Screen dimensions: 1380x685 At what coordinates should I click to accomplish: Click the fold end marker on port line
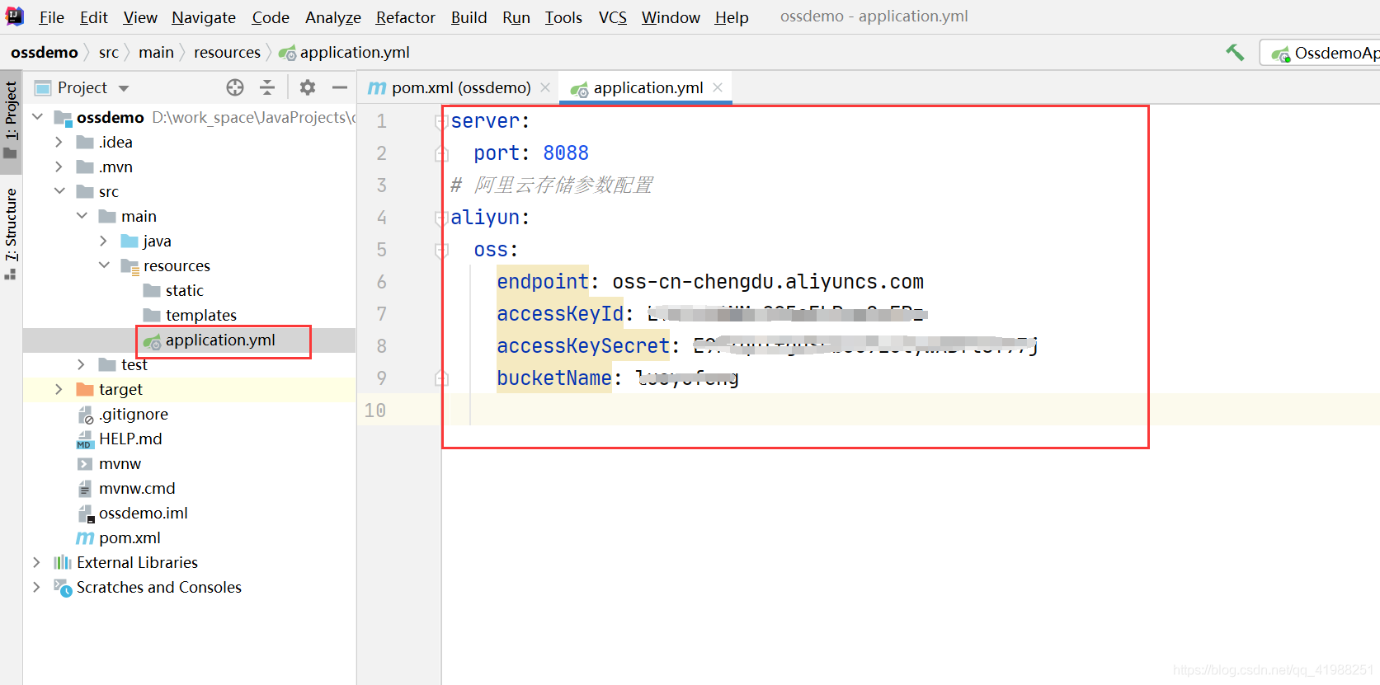441,153
